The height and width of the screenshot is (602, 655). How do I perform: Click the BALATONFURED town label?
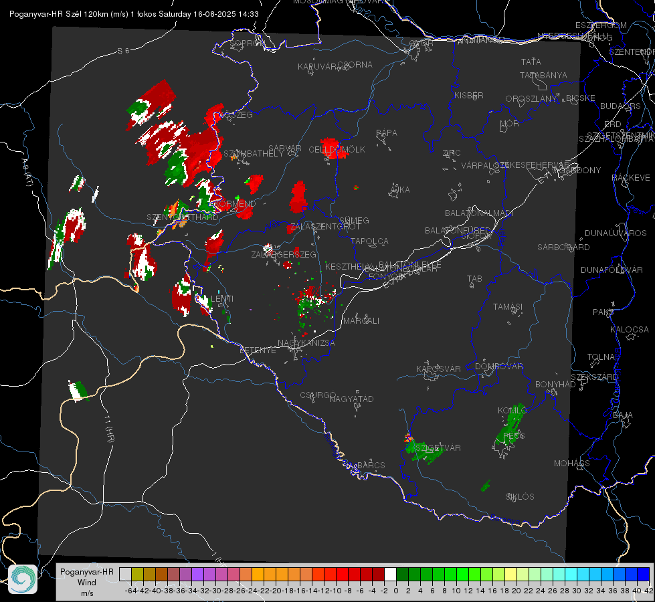[x=458, y=231]
